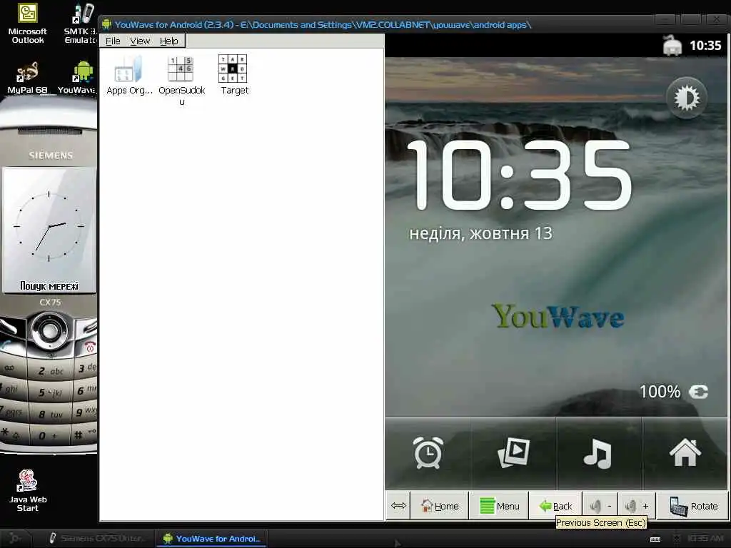Open Microsoft Outlook desktop shortcut
Screen dimensions: 731x548
click(x=28, y=24)
